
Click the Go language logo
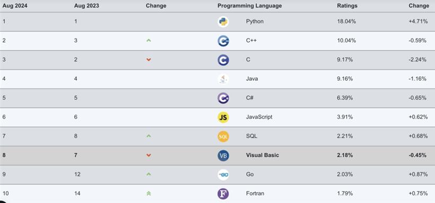(x=223, y=174)
